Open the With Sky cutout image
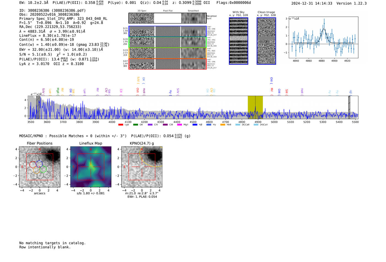This screenshot has width=386, height=262. [238, 41]
